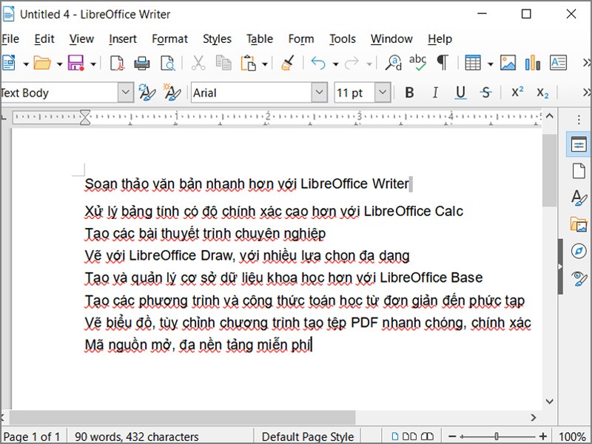Run the spelling checker
This screenshot has width=592, height=444.
click(x=418, y=63)
